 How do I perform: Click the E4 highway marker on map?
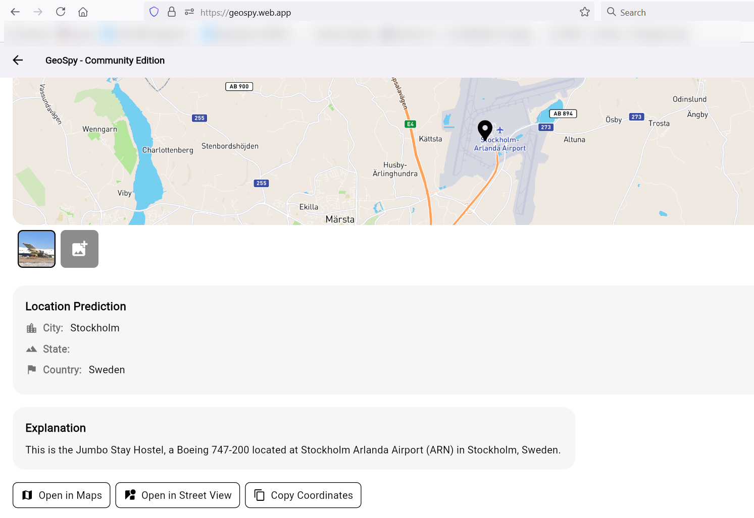click(x=410, y=124)
